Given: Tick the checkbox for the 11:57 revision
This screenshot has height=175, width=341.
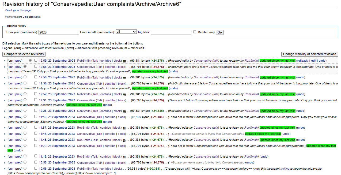Looking at the screenshot, I should [36, 127].
